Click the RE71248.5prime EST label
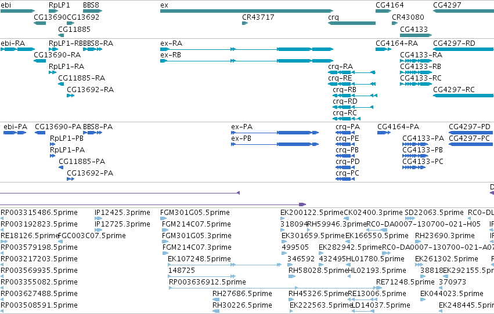This screenshot has width=494, height=314. [405, 282]
